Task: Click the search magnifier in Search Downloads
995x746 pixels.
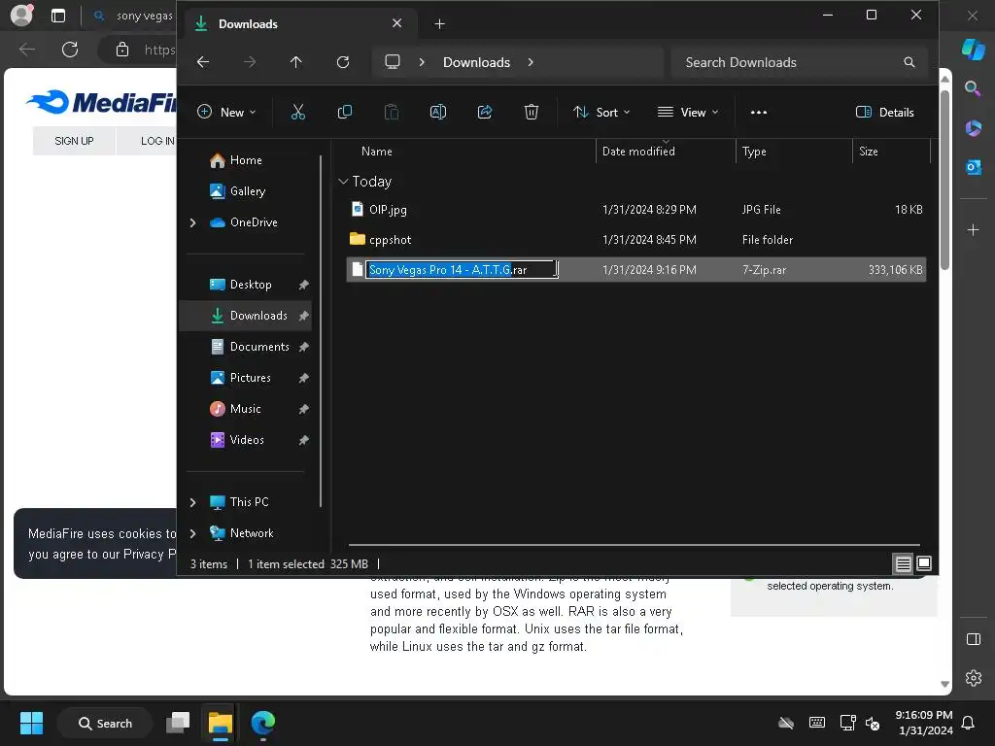Action: click(909, 62)
